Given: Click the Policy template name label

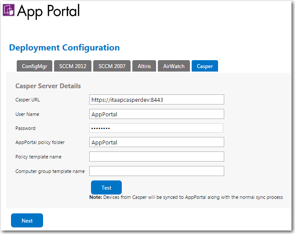Looking at the screenshot, I should [x=38, y=157].
